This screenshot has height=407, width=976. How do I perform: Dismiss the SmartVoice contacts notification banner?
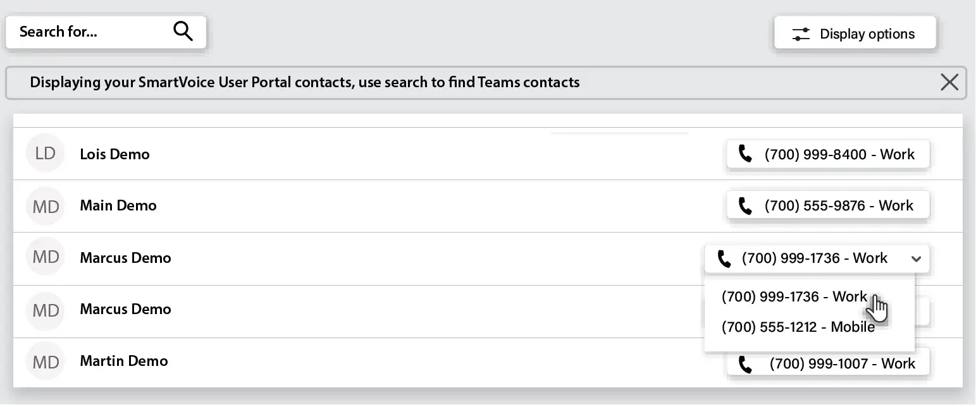pyautogui.click(x=949, y=82)
